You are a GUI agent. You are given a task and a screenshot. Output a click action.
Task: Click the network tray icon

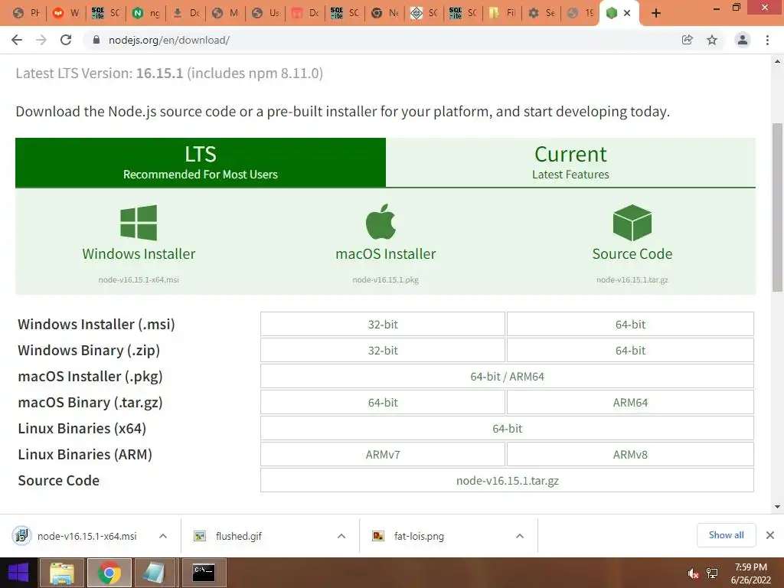pos(712,573)
